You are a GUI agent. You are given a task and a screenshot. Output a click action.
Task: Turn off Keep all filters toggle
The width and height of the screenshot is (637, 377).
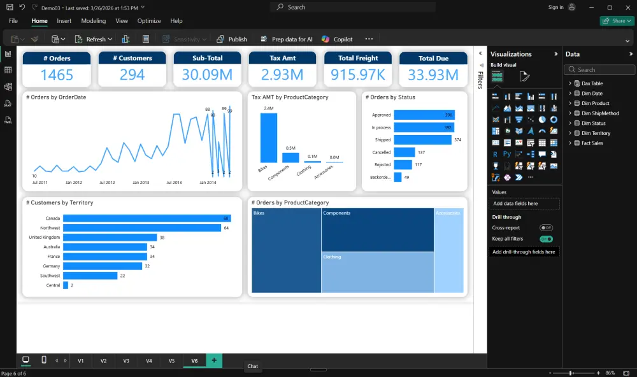(546, 239)
